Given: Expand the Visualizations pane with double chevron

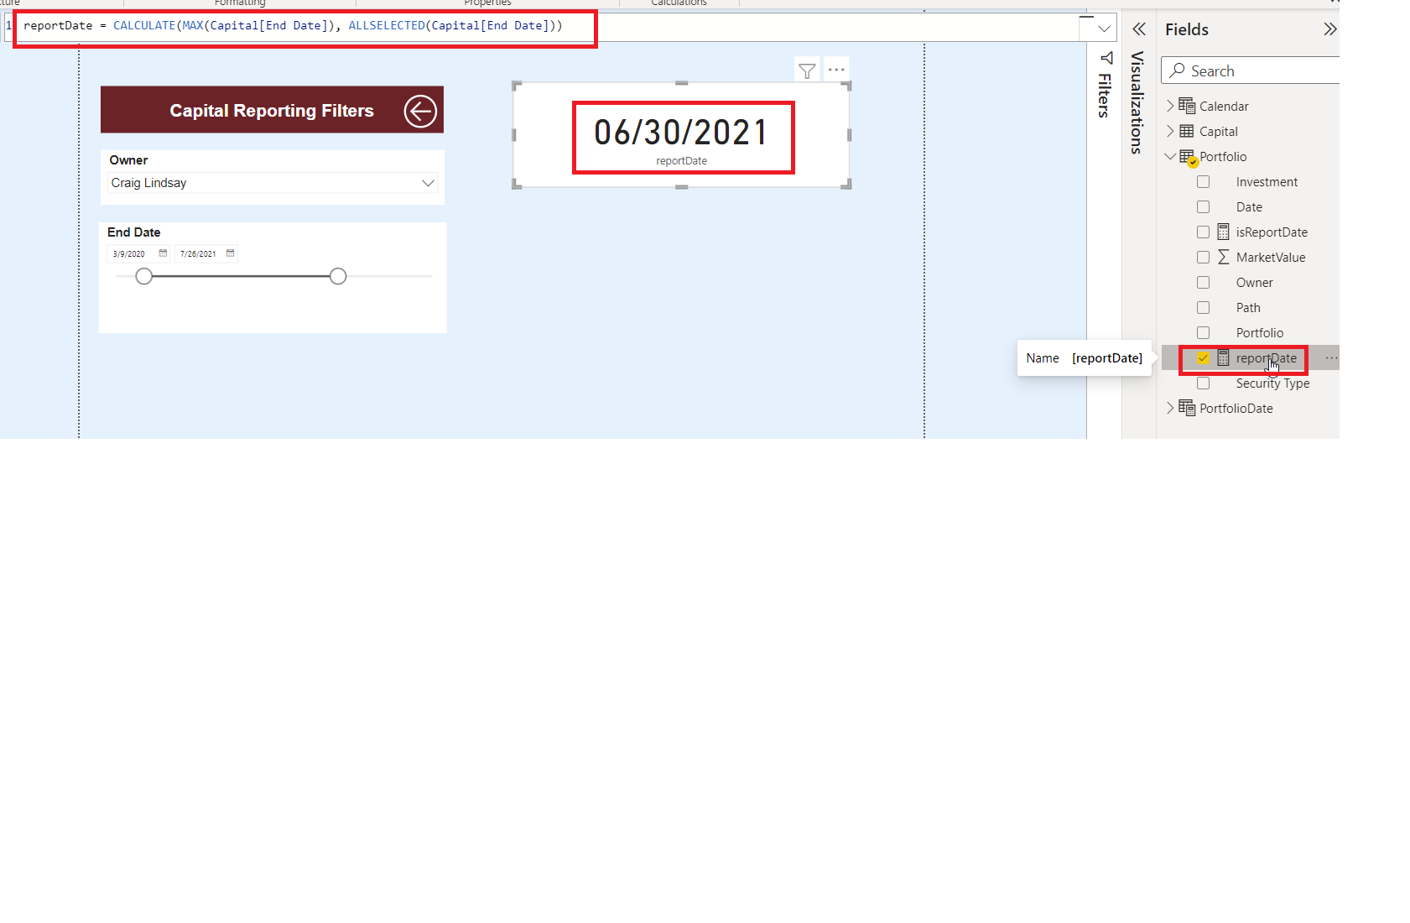Looking at the screenshot, I should [1138, 29].
